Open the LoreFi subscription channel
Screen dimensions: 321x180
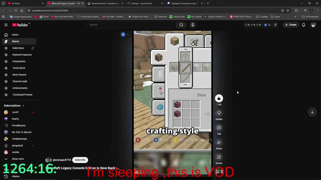point(19,112)
